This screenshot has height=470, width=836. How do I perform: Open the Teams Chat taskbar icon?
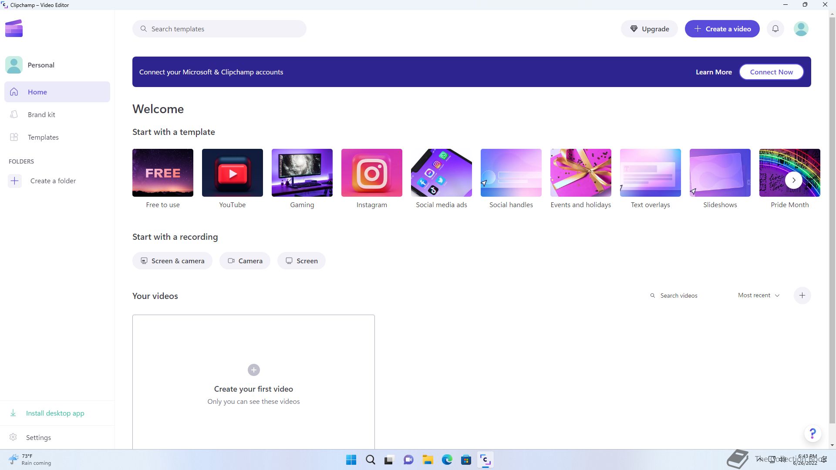tap(408, 460)
